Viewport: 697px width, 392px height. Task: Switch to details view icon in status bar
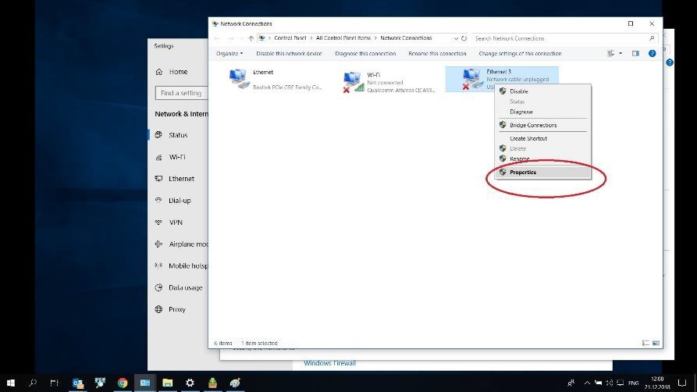pos(645,343)
